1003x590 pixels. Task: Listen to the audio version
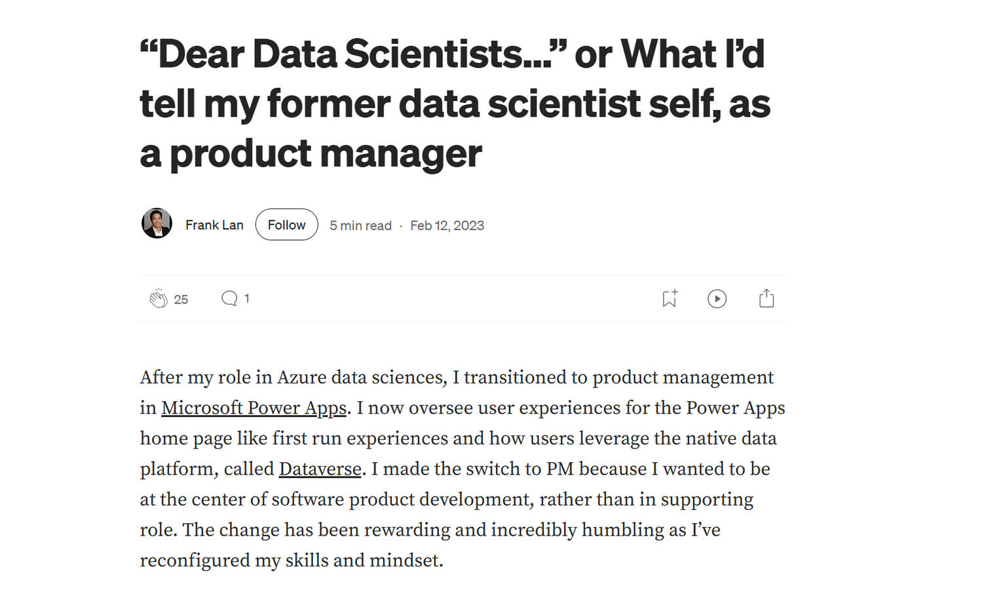pyautogui.click(x=717, y=298)
